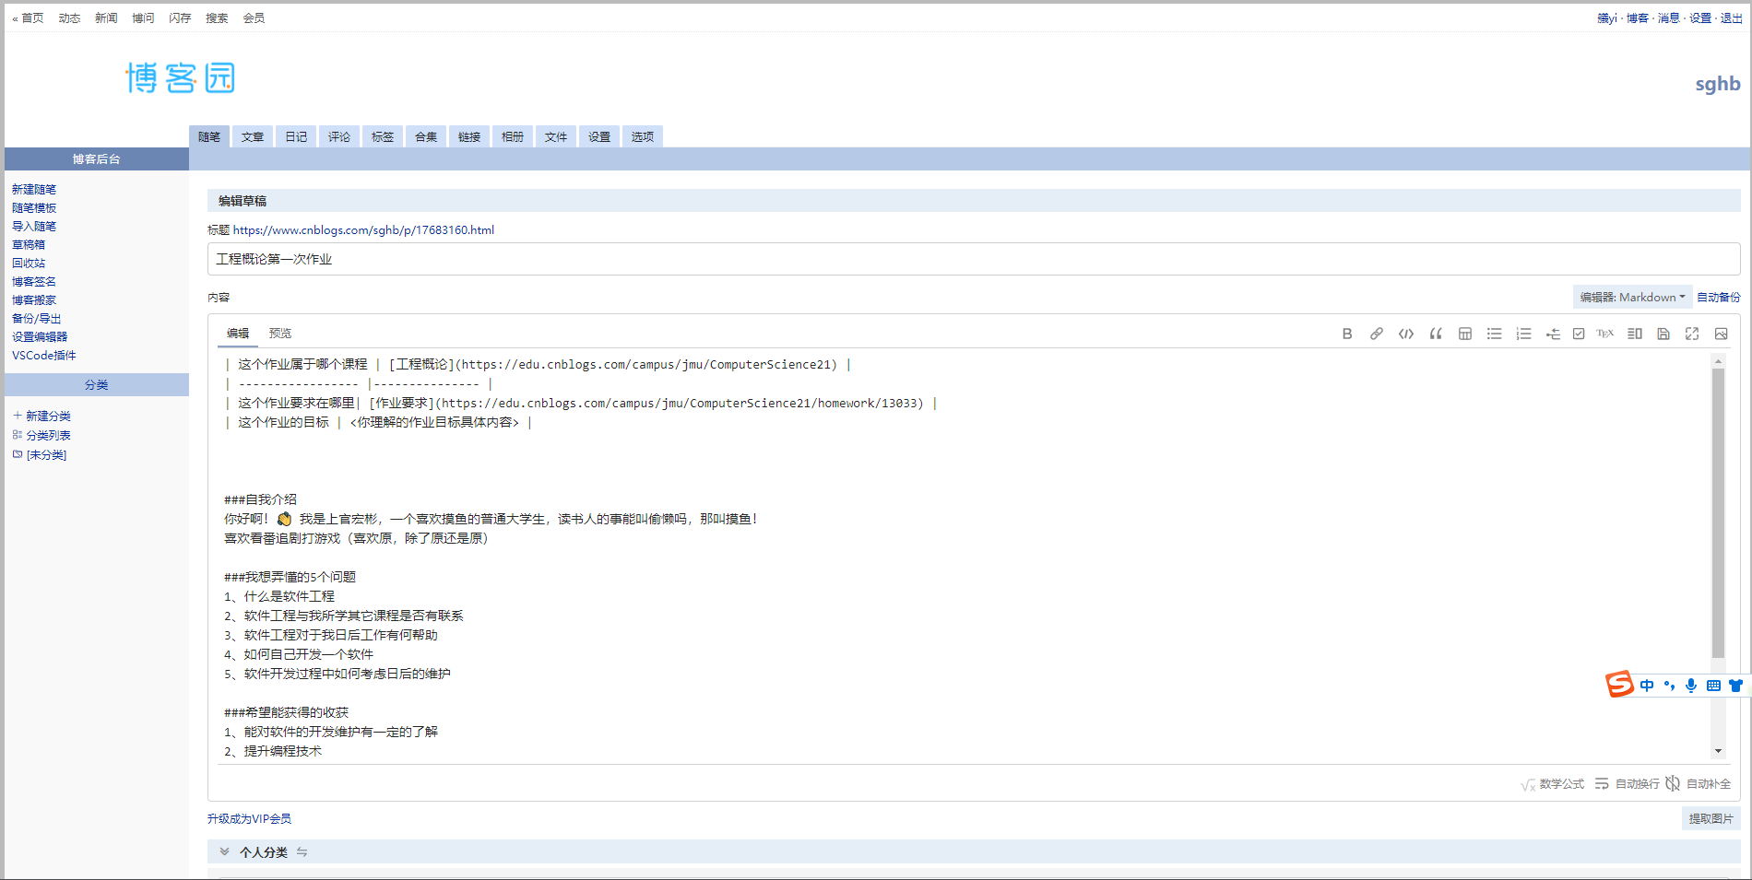
Task: Open the 回收站 recycle bin link
Action: pyautogui.click(x=29, y=263)
